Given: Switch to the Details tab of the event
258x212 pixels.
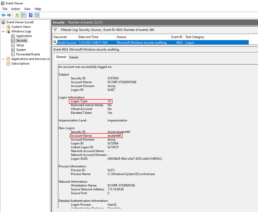Looking at the screenshot, I should pyautogui.click(x=74, y=57).
